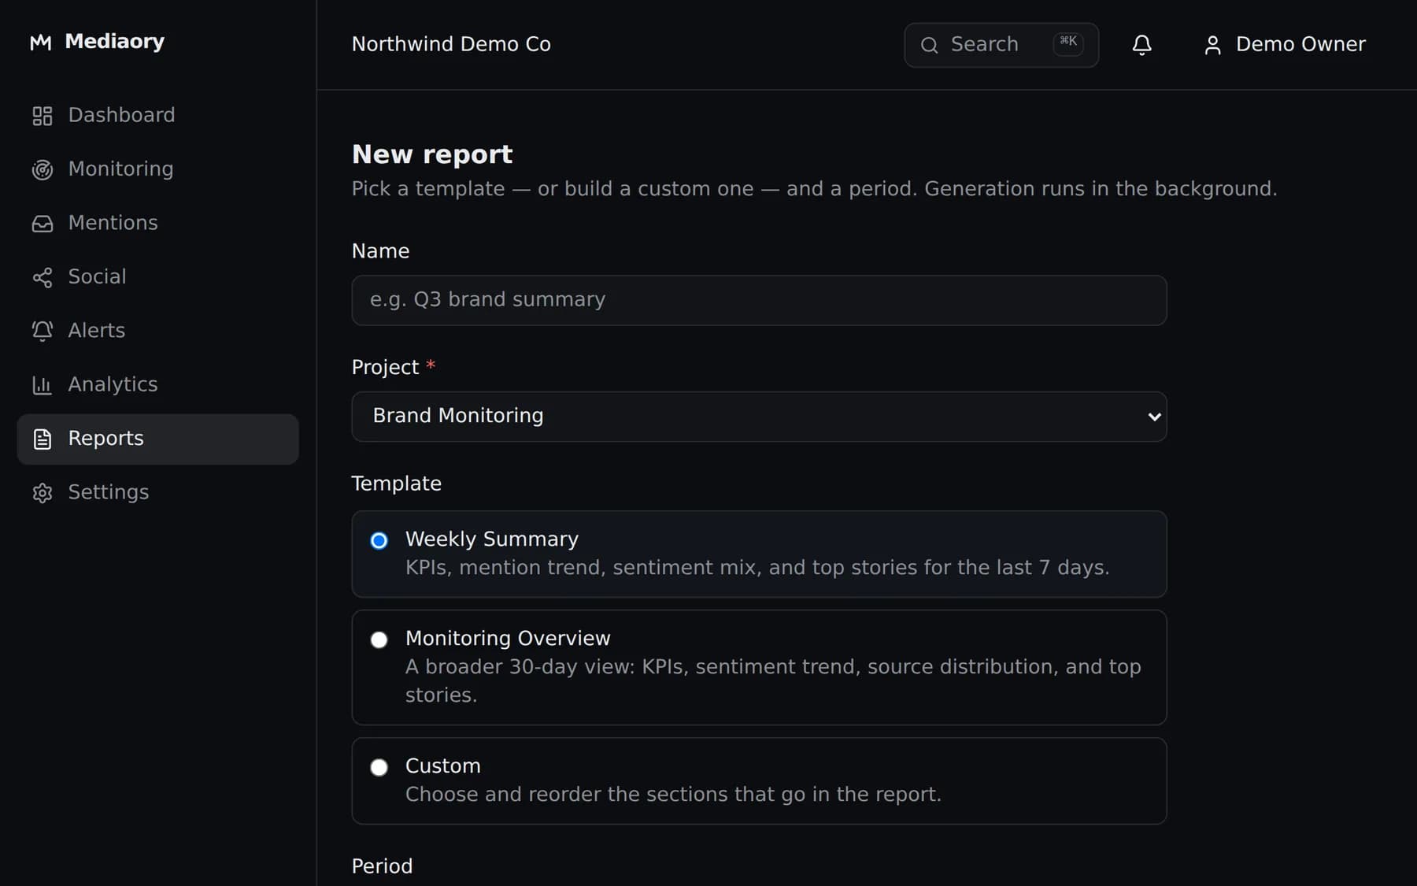This screenshot has height=886, width=1417.
Task: Click the Project dropdown chevron arrow
Action: coord(1154,417)
